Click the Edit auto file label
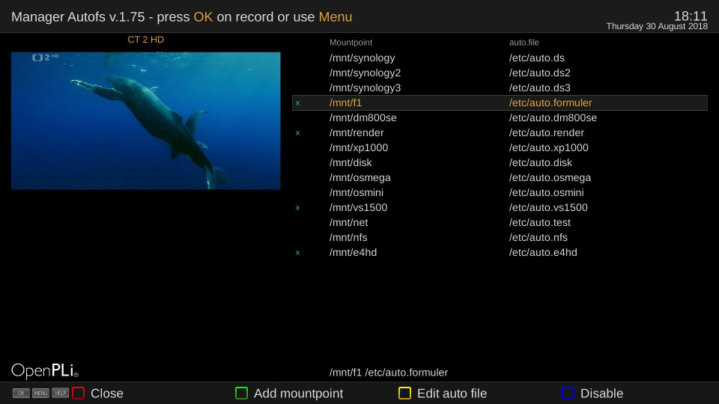719x404 pixels. [452, 394]
